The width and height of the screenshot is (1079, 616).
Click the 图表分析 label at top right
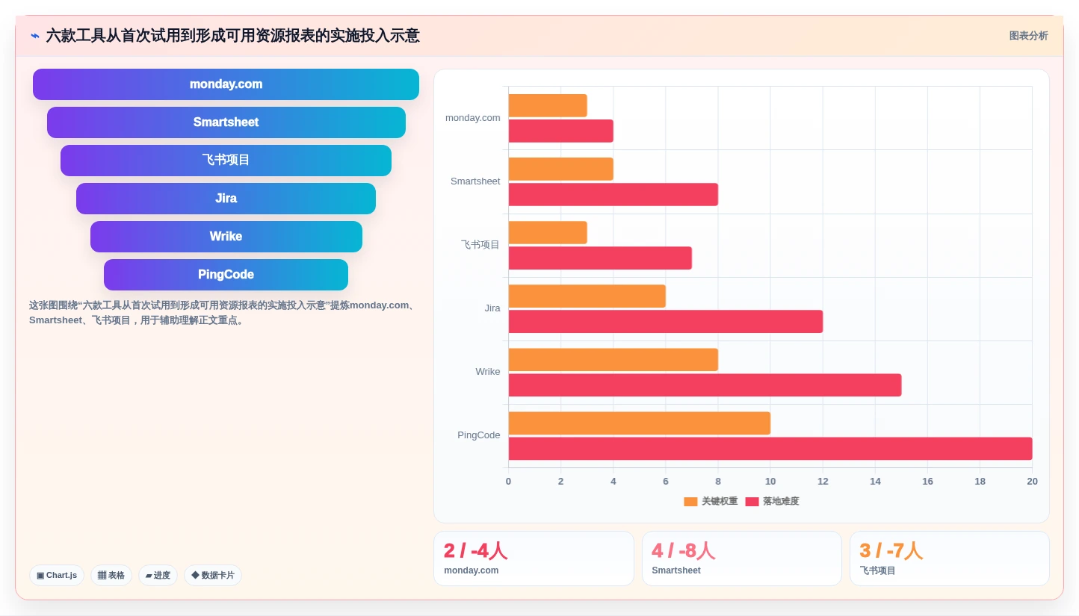coord(1028,36)
